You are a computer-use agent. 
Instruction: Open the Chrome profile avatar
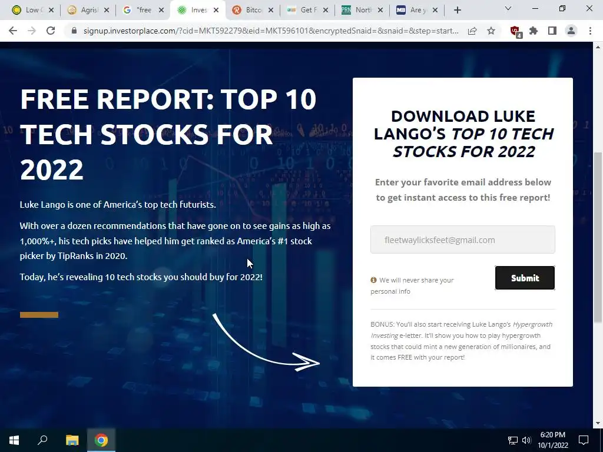coord(571,31)
